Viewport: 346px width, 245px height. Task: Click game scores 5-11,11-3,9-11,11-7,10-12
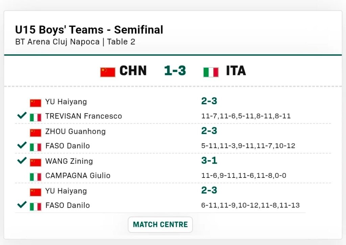(x=248, y=146)
